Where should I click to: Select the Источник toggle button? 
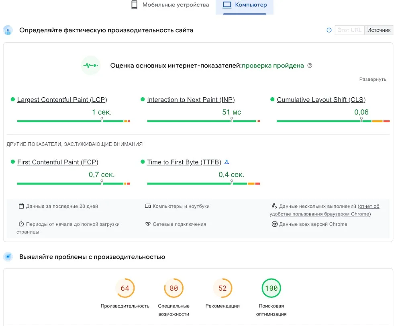[379, 30]
